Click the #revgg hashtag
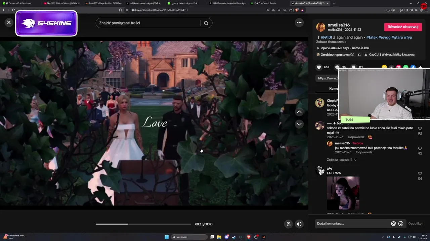 384,37
